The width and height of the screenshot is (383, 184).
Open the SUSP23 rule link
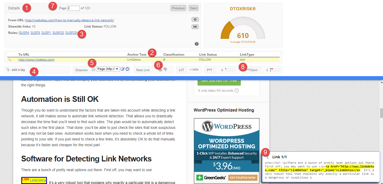(71, 33)
